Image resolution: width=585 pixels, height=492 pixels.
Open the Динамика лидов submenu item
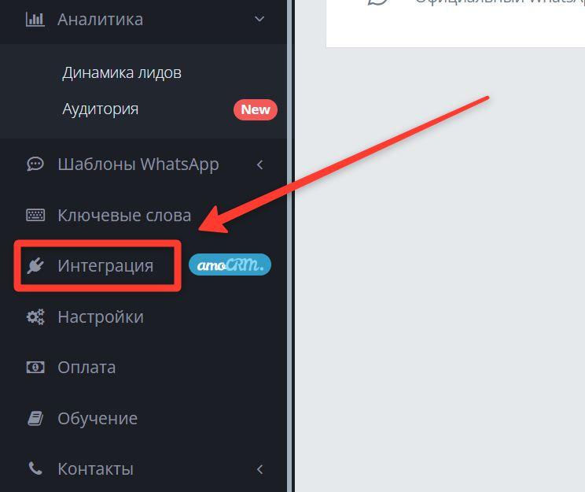[122, 72]
